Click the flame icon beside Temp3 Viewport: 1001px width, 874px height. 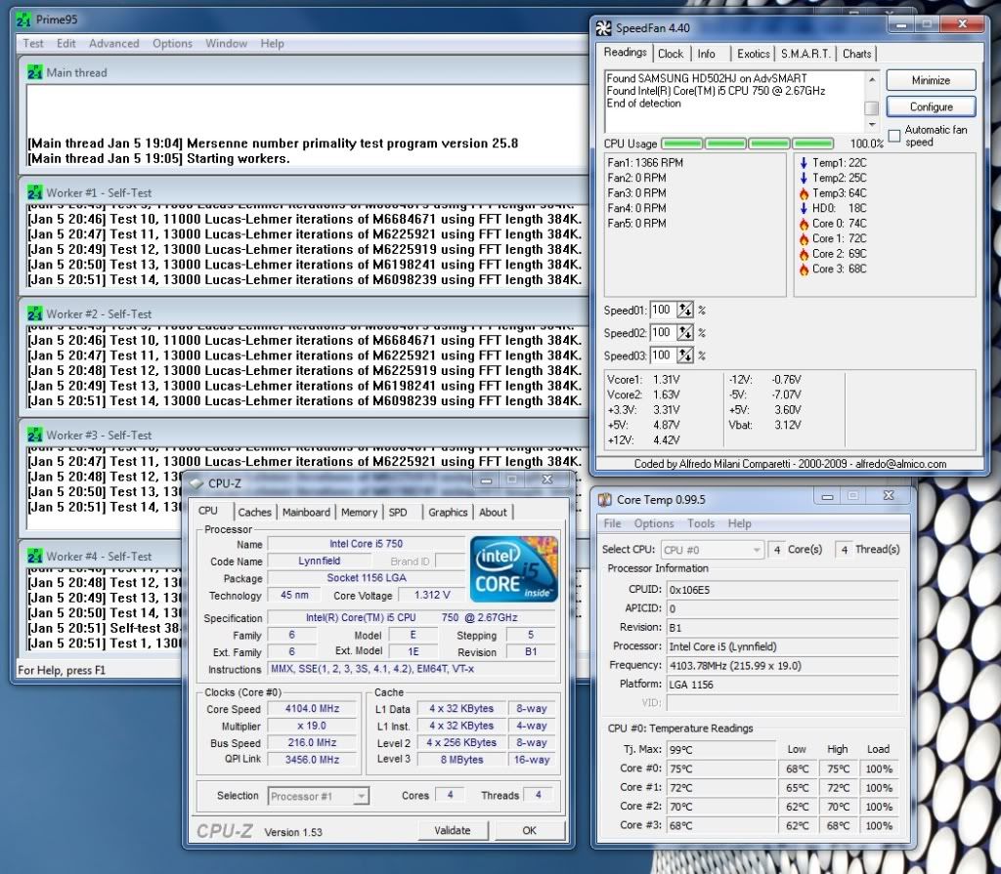pyautogui.click(x=804, y=193)
